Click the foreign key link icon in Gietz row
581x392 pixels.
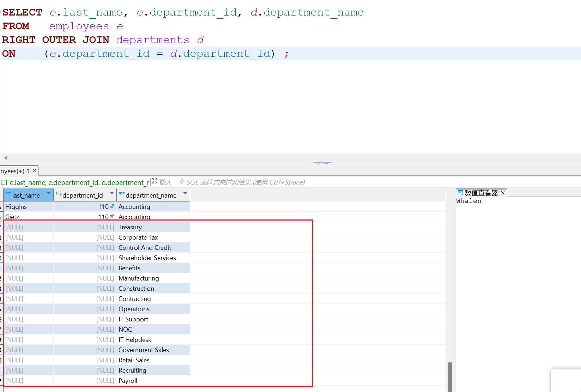(x=112, y=217)
